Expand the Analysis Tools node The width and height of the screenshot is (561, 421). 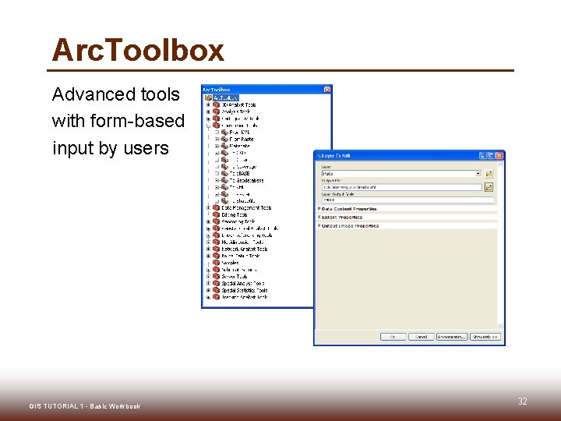pyautogui.click(x=208, y=111)
